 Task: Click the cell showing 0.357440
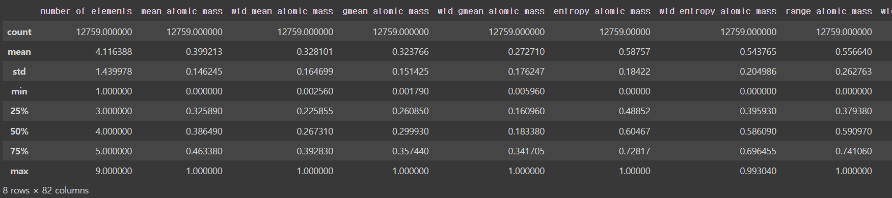411,151
